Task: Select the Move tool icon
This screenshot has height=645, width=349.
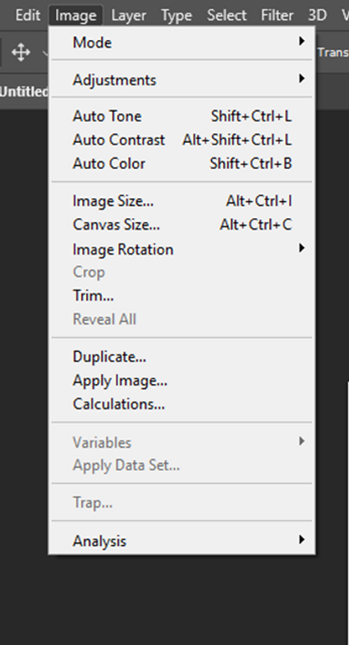Action: click(21, 53)
